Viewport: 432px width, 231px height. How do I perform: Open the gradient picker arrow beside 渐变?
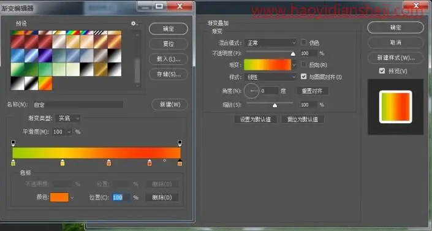[294, 65]
